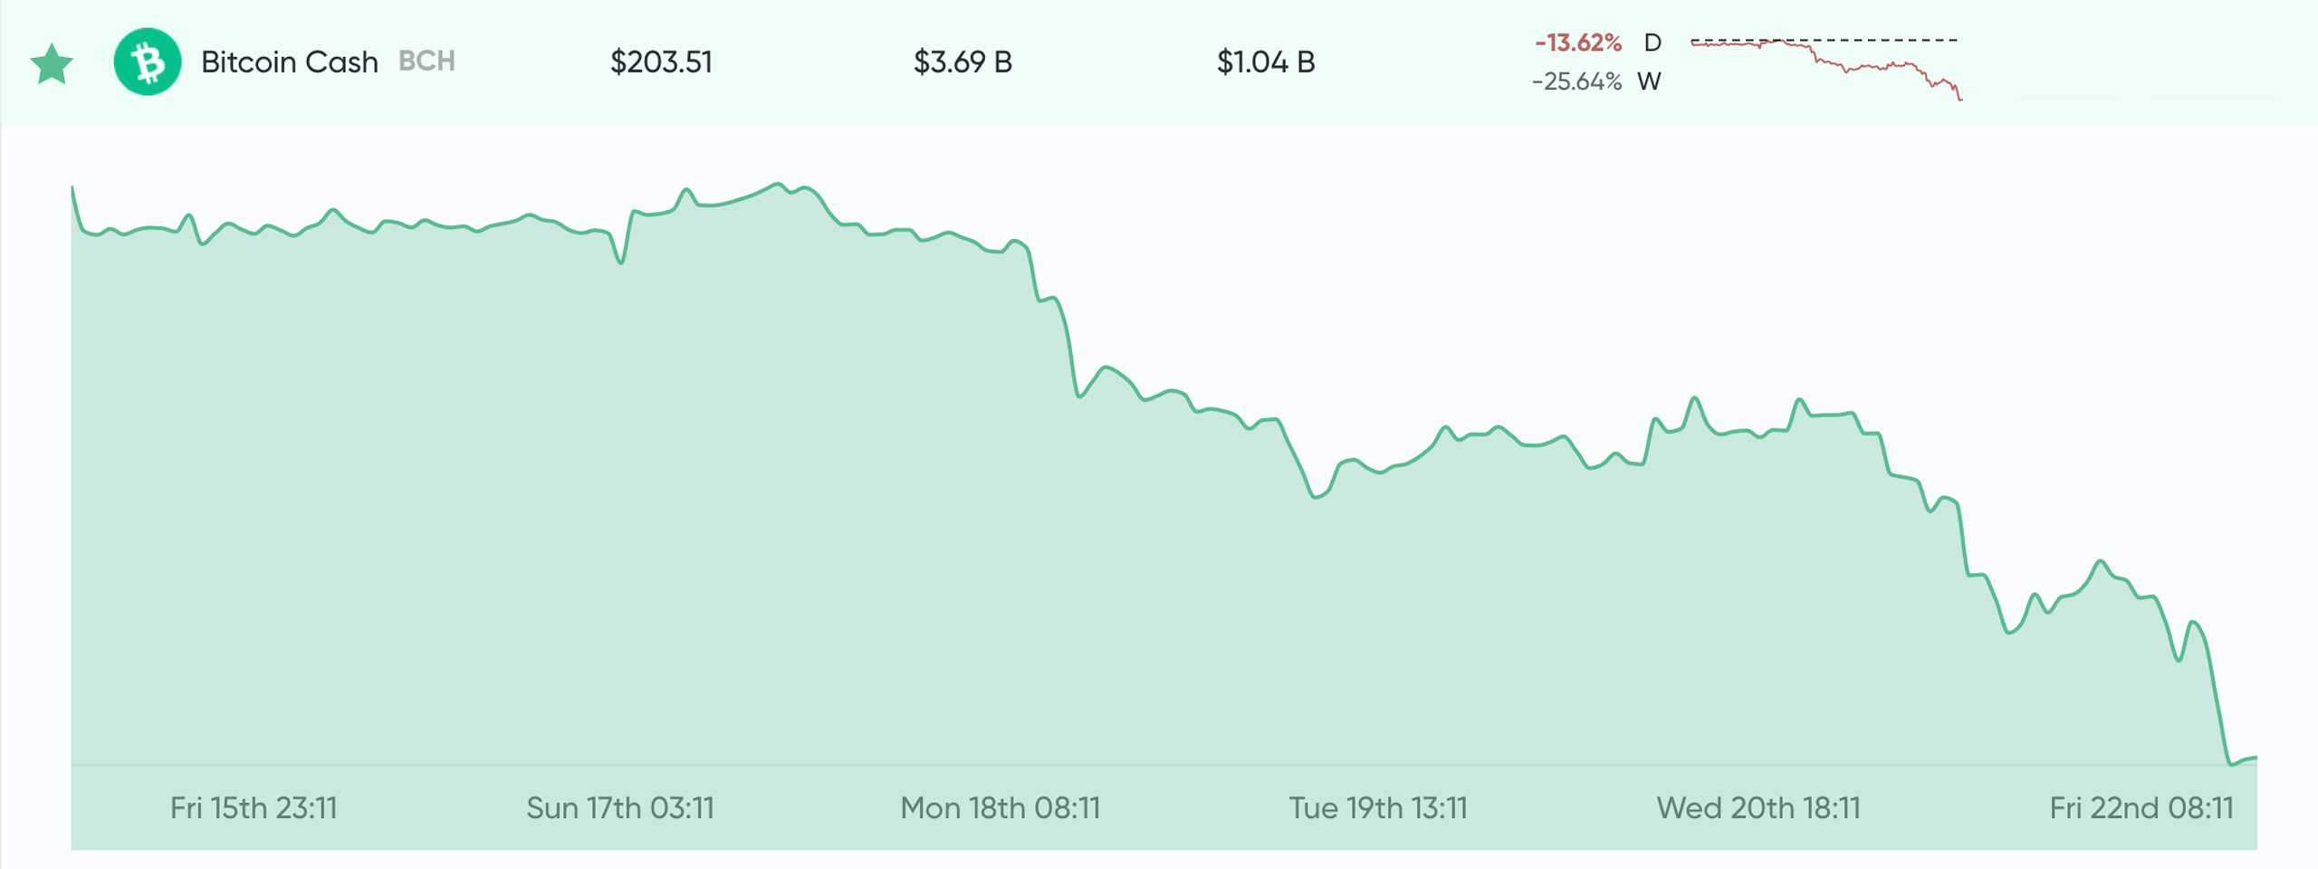The image size is (2318, 869).
Task: Click the BCH ticker symbol
Action: click(x=426, y=61)
